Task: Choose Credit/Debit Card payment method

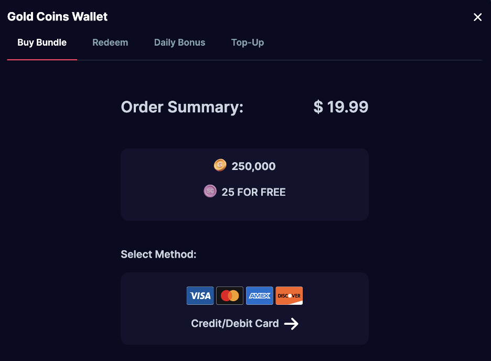Action: tap(244, 309)
